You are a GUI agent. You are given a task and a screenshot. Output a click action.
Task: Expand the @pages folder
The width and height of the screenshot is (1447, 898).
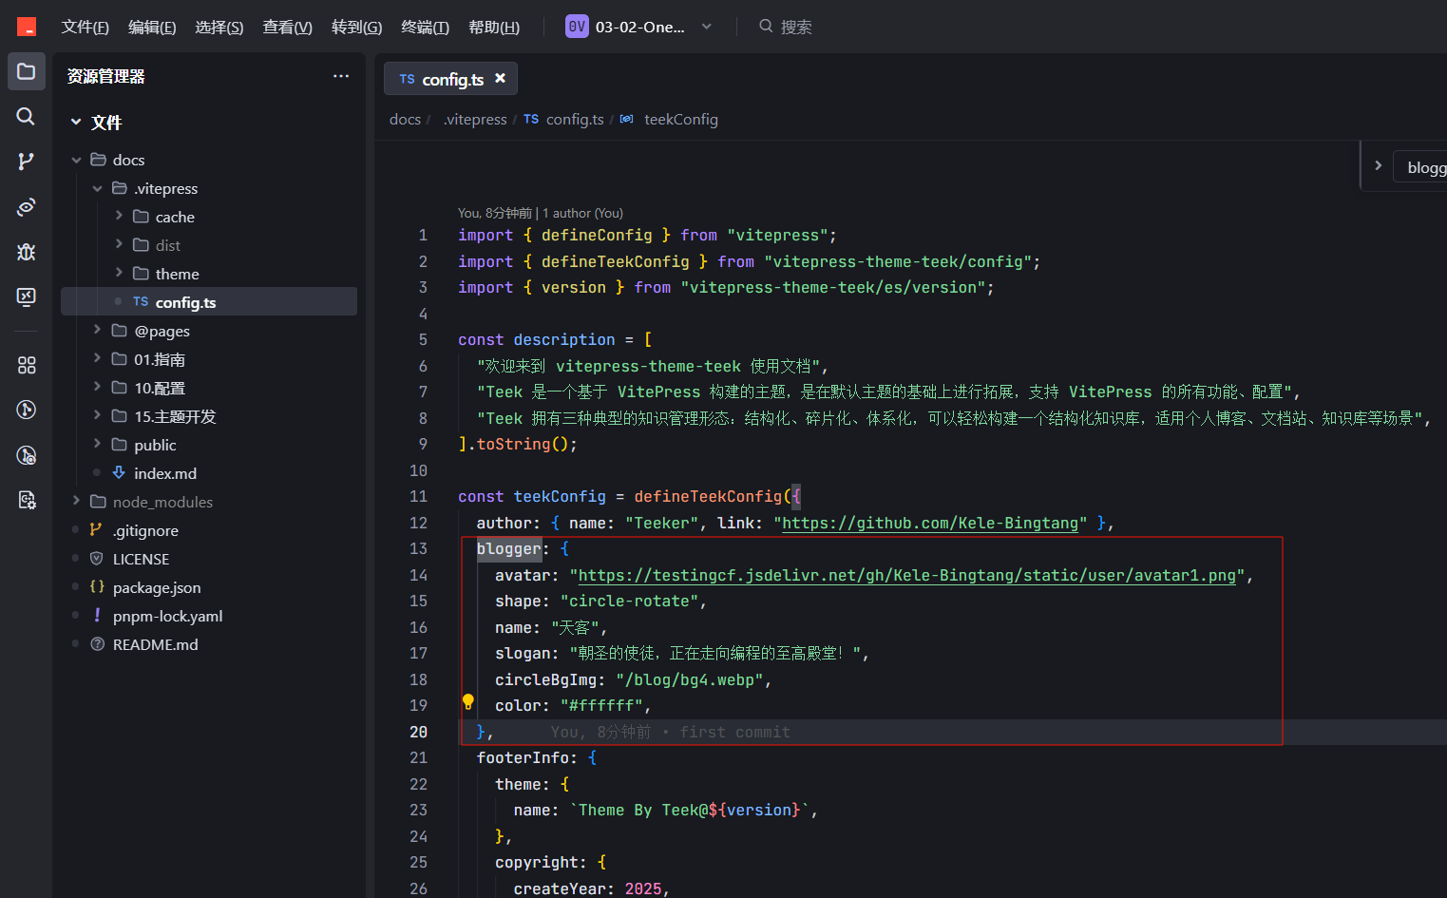tap(97, 330)
